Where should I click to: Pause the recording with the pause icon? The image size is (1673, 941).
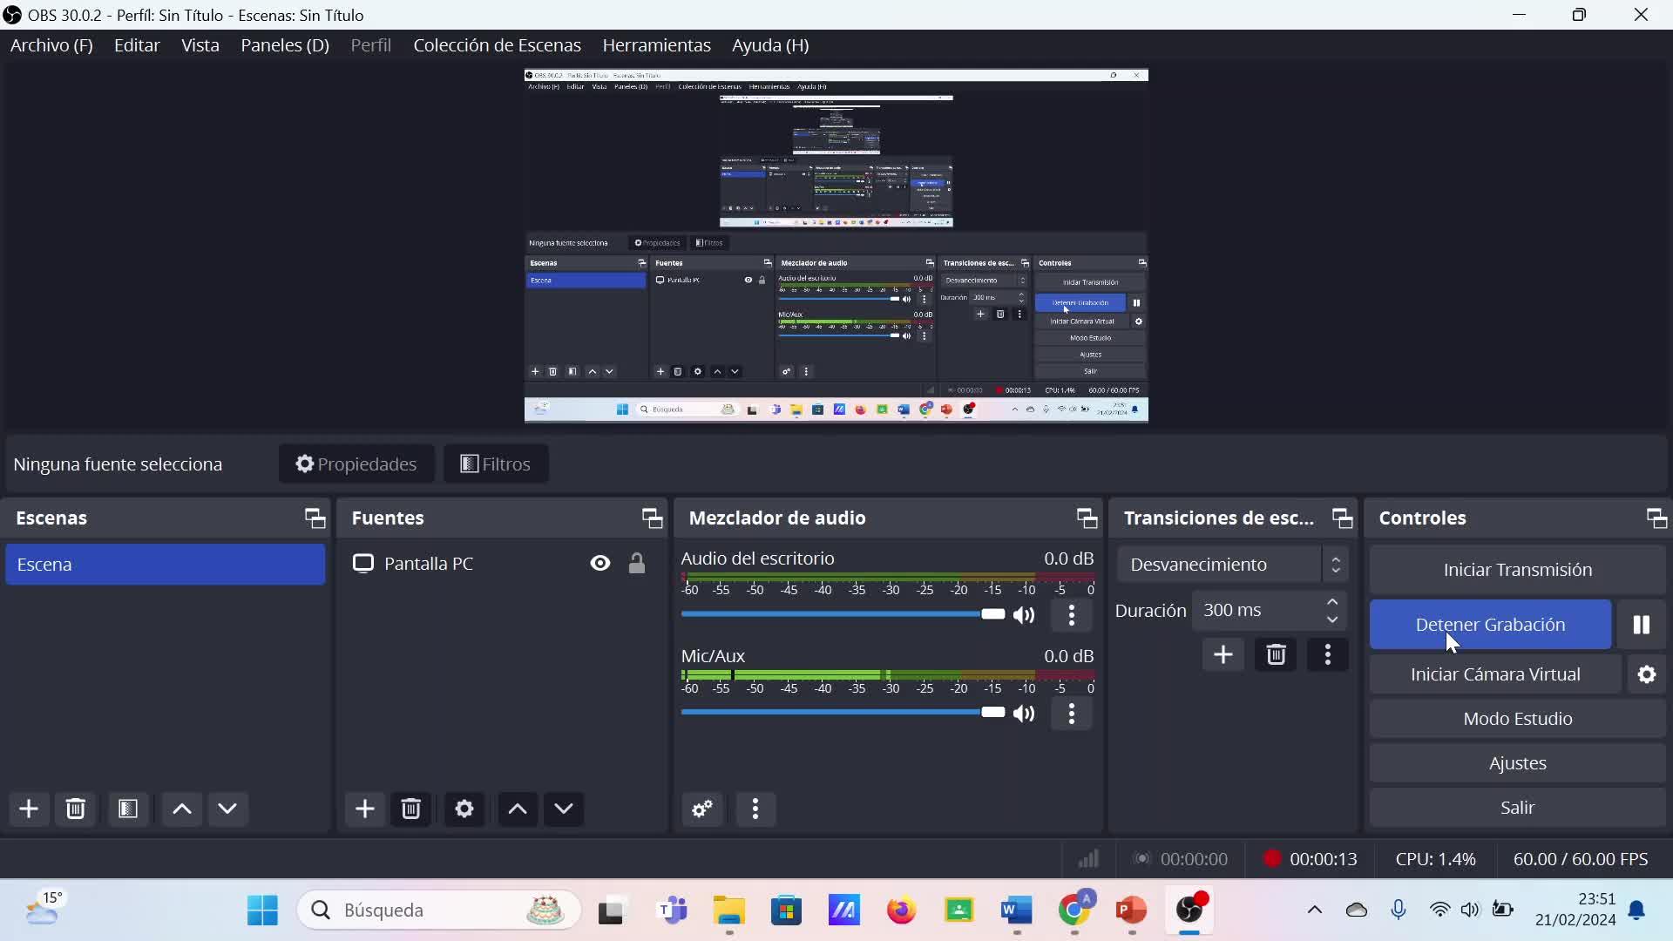[x=1641, y=625]
